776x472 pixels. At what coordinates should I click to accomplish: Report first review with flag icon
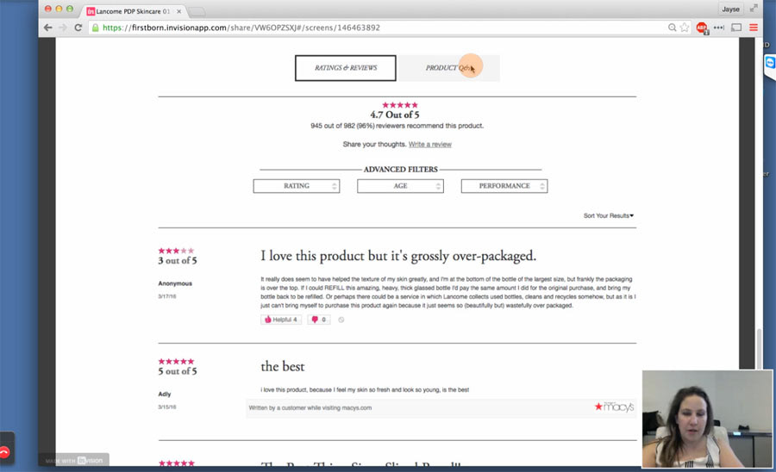click(x=341, y=320)
